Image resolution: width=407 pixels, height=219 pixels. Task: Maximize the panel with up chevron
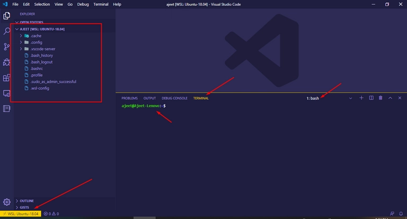pos(390,98)
